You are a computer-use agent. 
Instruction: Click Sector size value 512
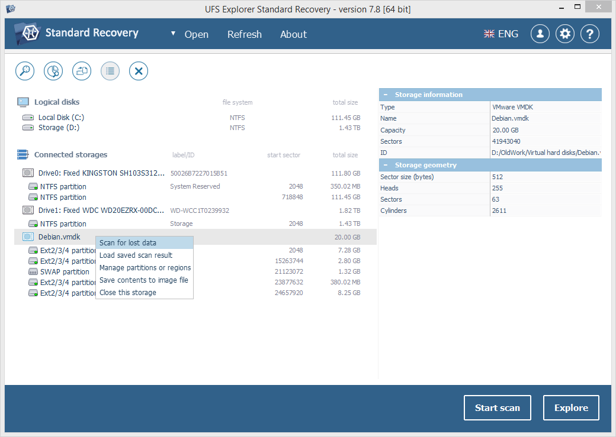coord(498,177)
